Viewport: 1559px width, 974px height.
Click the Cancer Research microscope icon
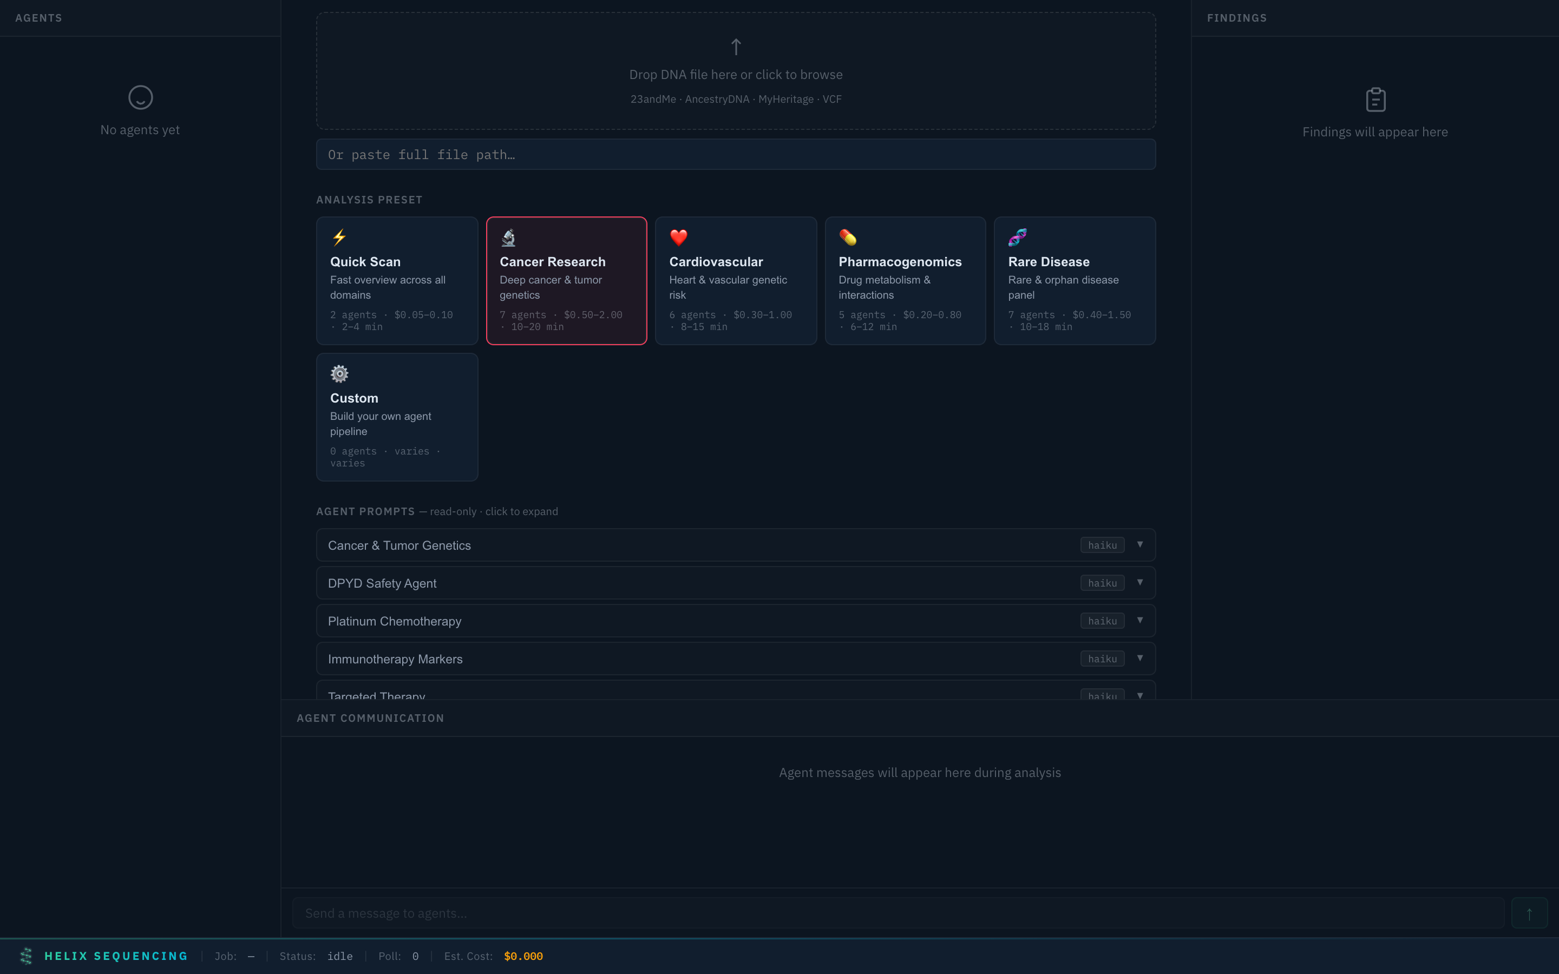click(x=509, y=237)
